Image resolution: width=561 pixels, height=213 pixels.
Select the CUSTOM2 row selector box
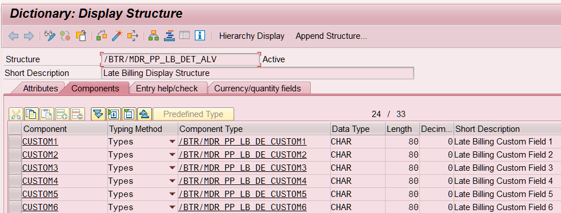[x=15, y=155]
